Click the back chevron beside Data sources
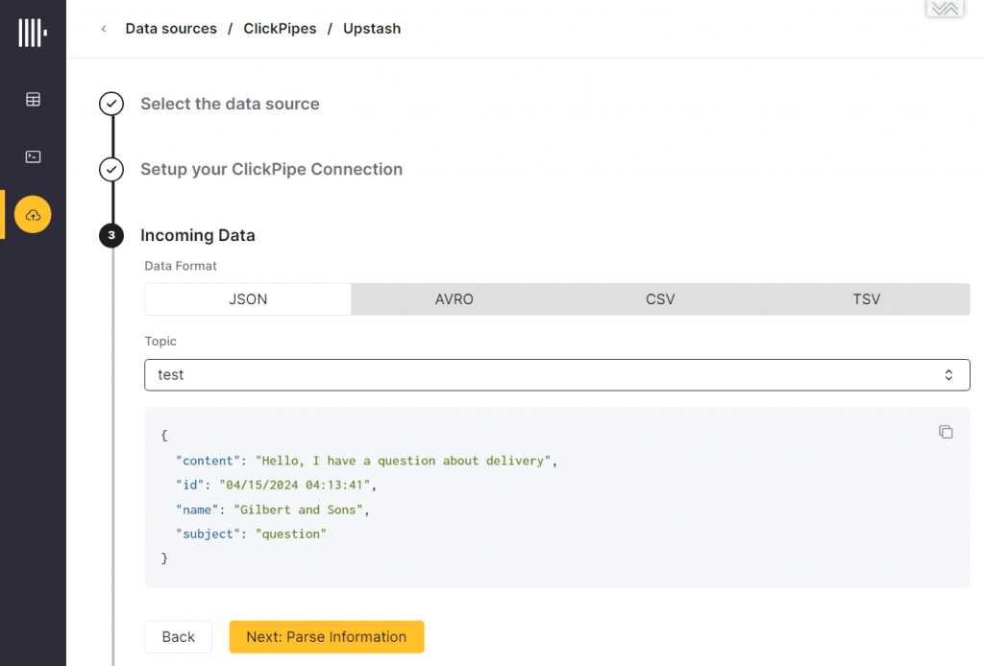The image size is (984, 666). point(104,29)
